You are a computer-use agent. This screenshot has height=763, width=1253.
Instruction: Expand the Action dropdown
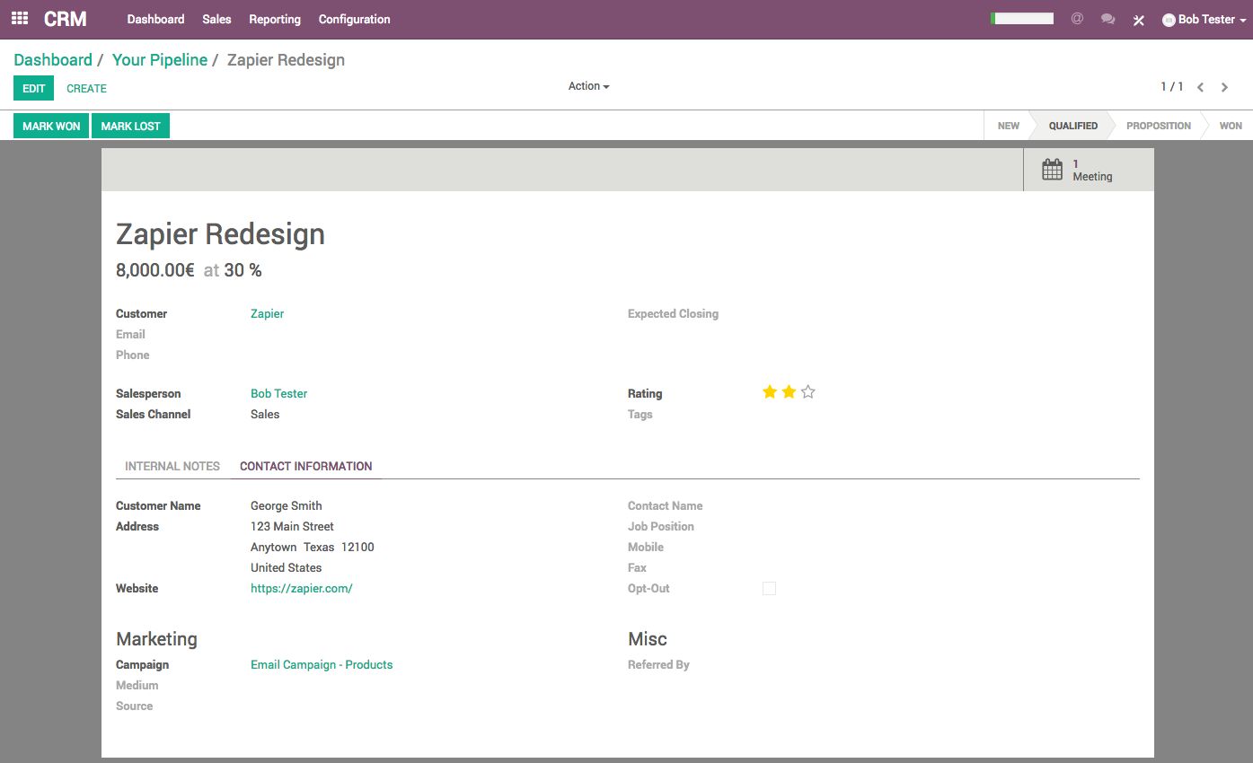tap(588, 86)
